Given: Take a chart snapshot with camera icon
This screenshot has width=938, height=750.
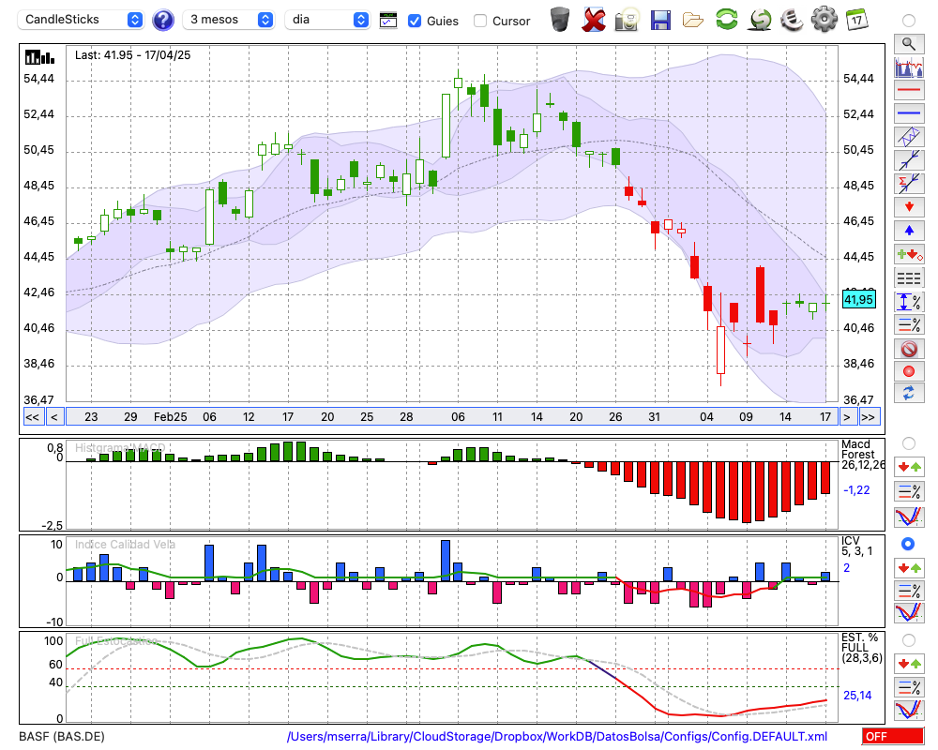Looking at the screenshot, I should point(627,20).
